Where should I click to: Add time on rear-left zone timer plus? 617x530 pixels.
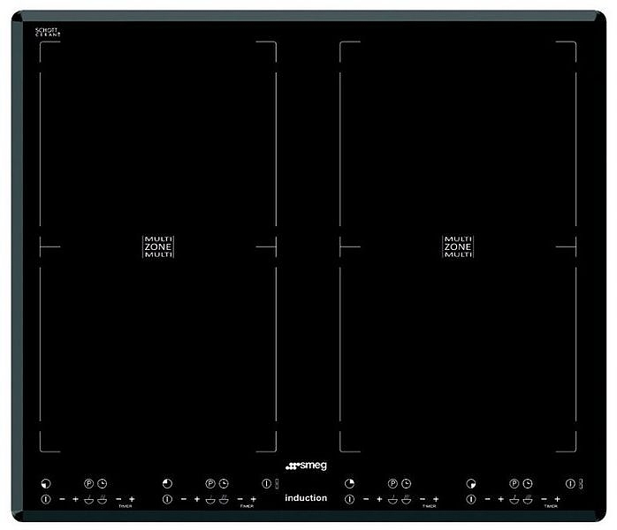(254, 499)
